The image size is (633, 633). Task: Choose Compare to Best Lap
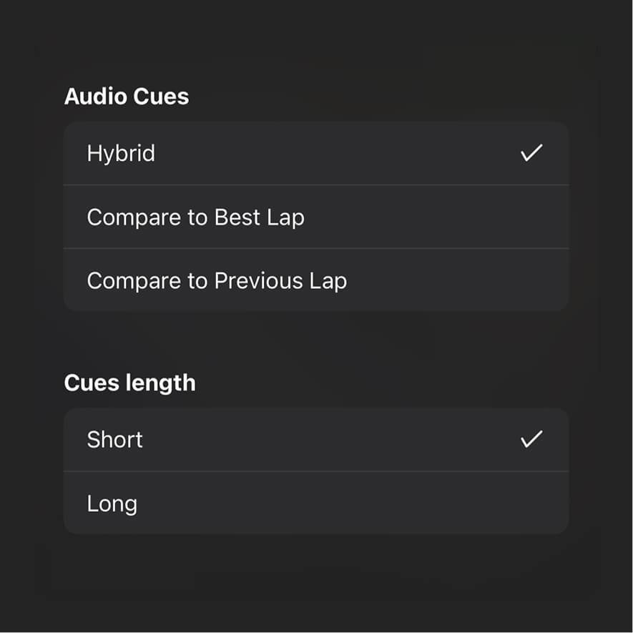click(x=315, y=217)
